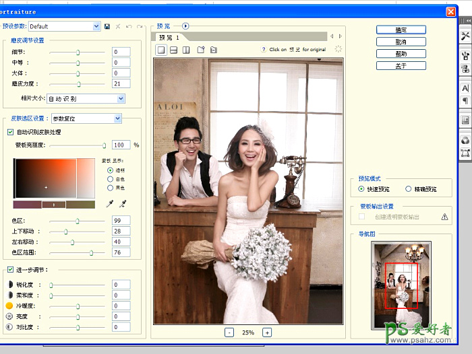Click the 磨皮力度 slider handle
This screenshot has height=354, width=472.
pos(80,84)
